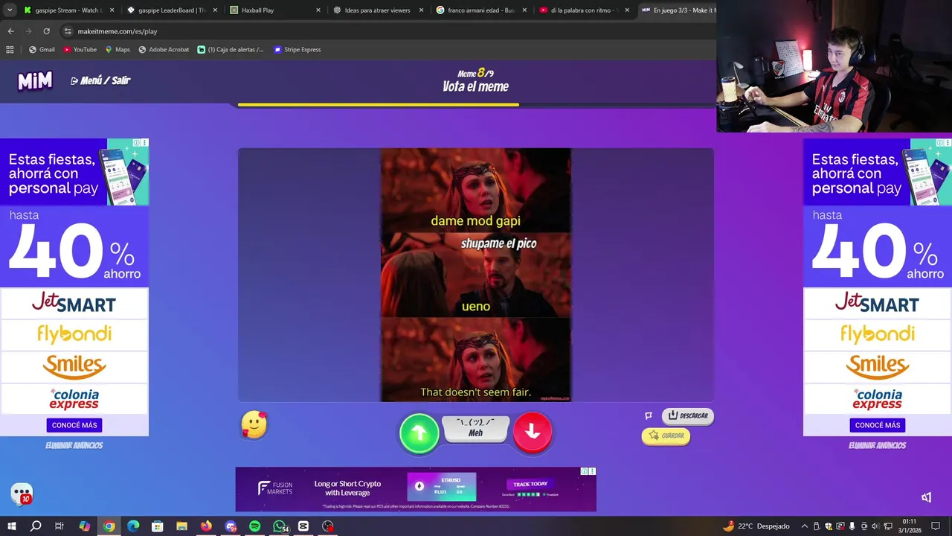The height and width of the screenshot is (536, 952).
Task: Close the gaspipe Stream tab
Action: (112, 10)
